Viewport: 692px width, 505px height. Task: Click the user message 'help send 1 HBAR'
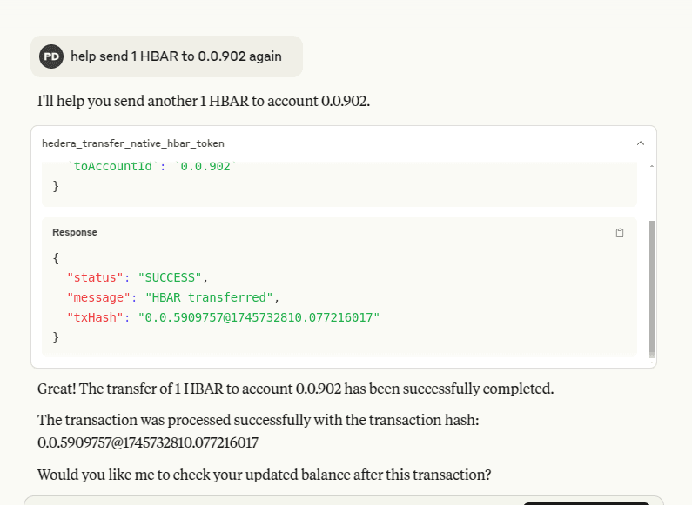click(176, 56)
